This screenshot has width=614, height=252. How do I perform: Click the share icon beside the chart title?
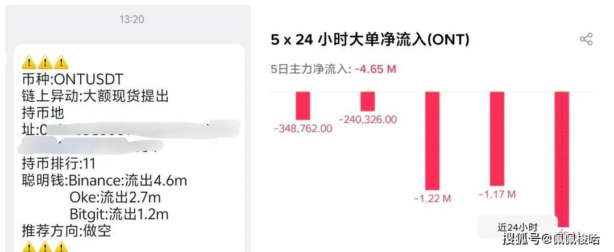(x=586, y=39)
